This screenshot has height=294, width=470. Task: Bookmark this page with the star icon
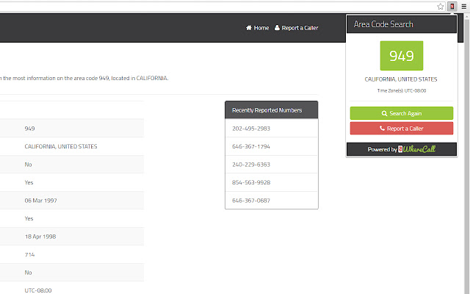click(440, 7)
